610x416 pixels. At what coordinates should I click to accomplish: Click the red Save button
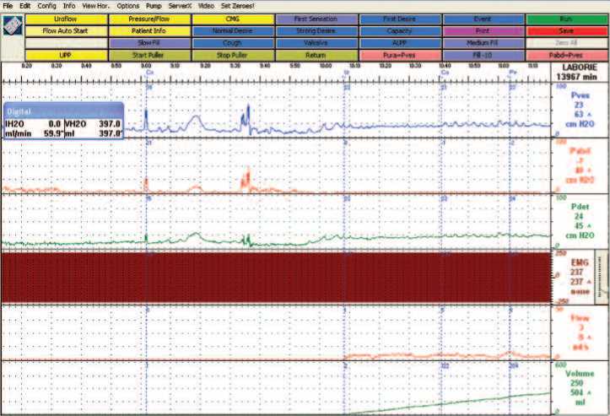point(566,31)
